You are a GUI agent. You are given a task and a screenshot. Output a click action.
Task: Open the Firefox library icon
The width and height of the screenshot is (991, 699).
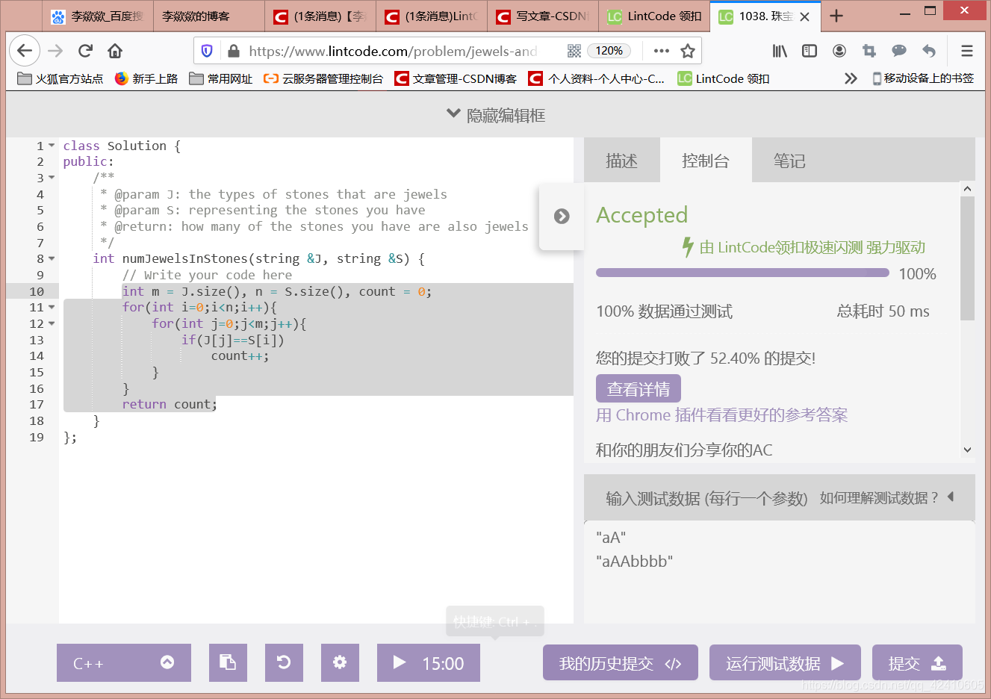[780, 51]
